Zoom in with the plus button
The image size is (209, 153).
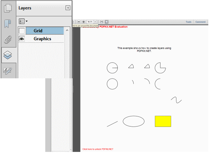pyautogui.click(x=84, y=22)
